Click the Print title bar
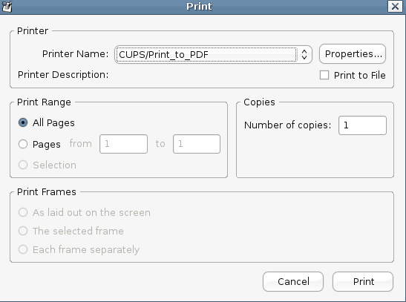 coord(199,7)
